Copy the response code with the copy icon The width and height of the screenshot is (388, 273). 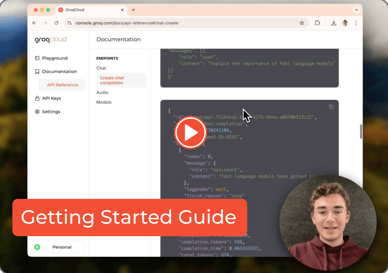[331, 106]
